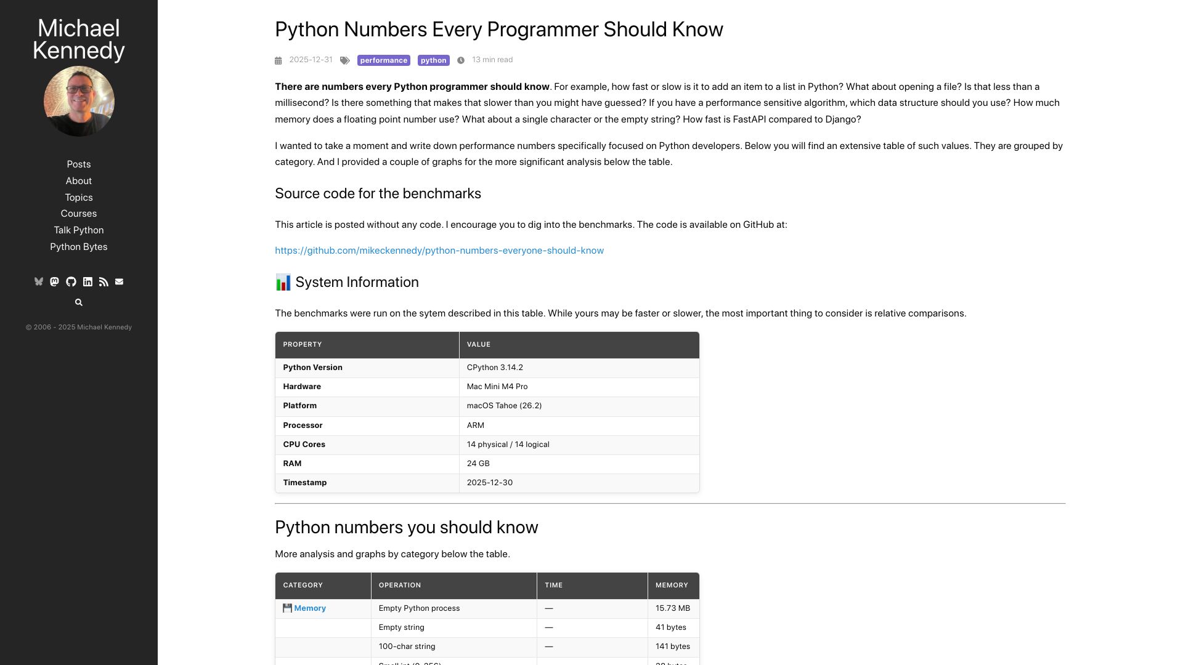
Task: Click the article title heading
Action: coord(499,29)
